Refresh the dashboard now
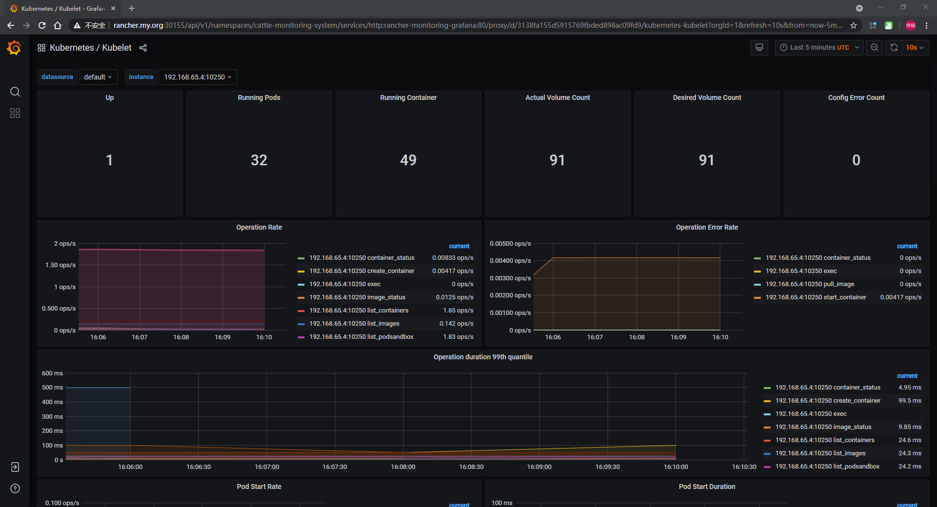 (x=894, y=48)
